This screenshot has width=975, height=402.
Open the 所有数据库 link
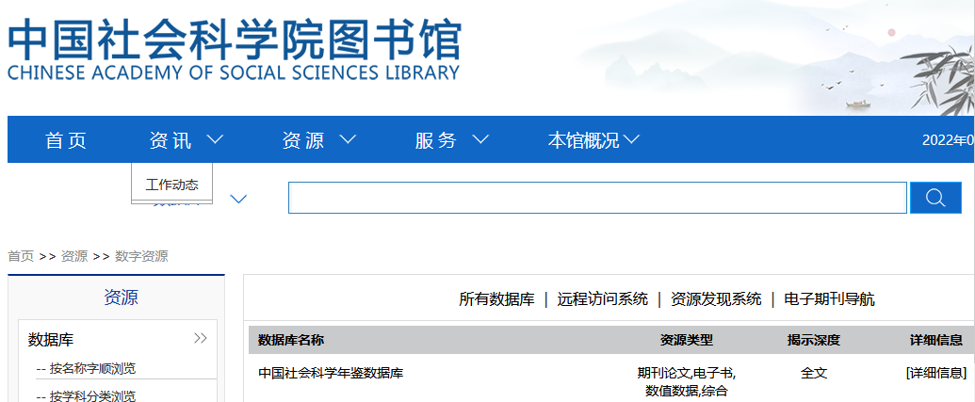(x=496, y=299)
